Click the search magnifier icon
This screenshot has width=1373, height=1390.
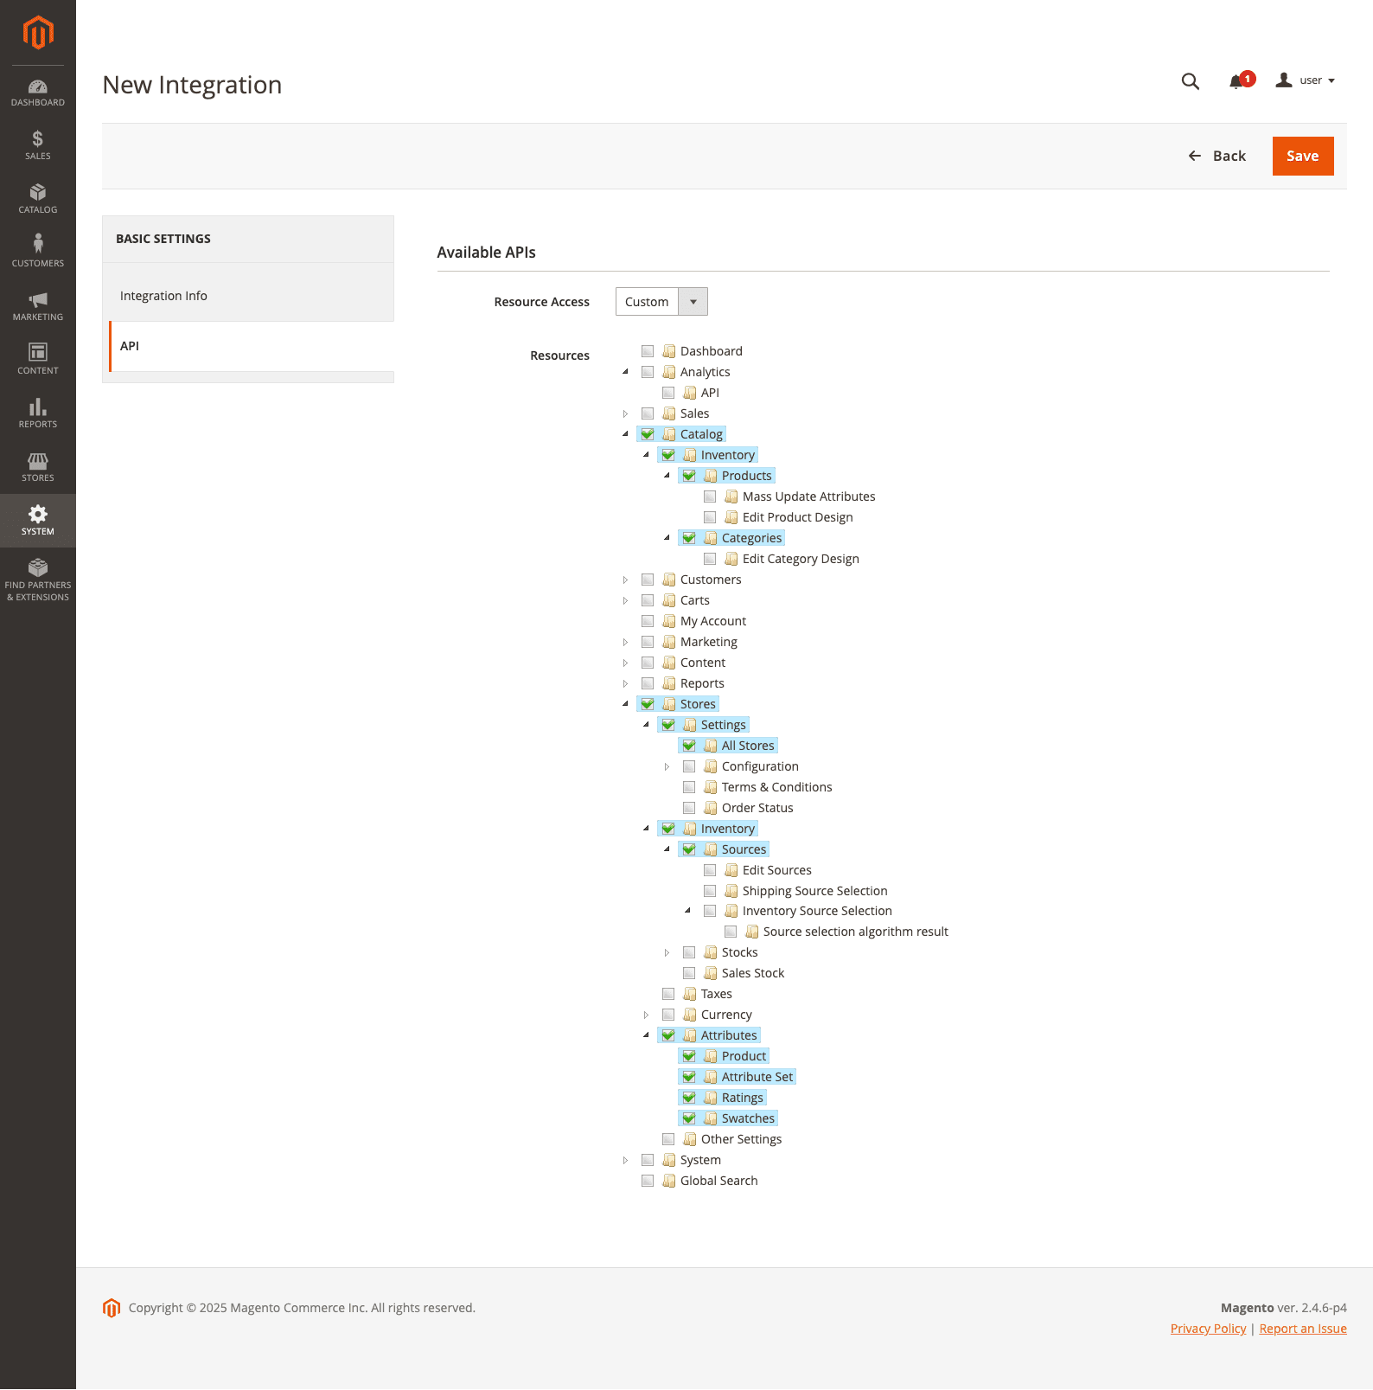pyautogui.click(x=1191, y=81)
